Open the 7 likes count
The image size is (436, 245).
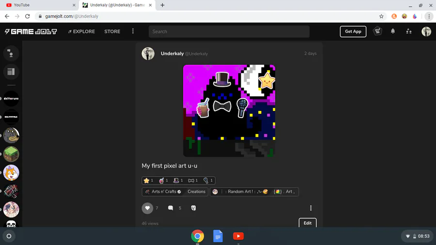(x=157, y=208)
